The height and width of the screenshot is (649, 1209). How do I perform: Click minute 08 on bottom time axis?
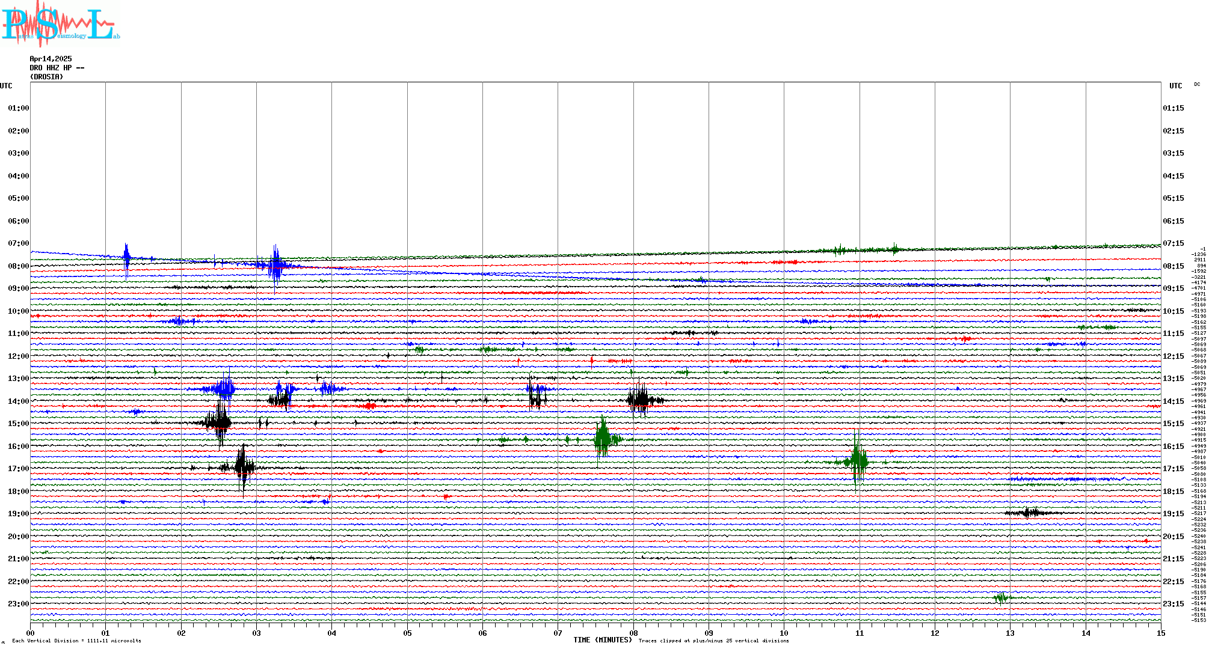point(633,633)
